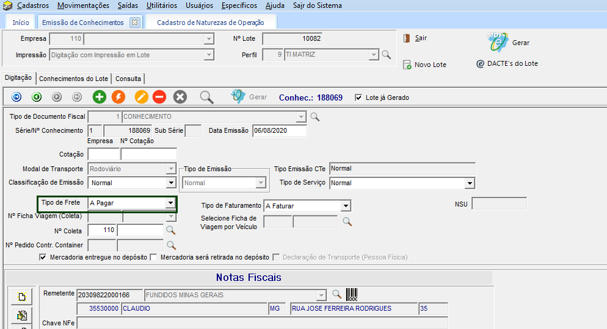Expand the Perfil TI MATRIZ dropdown

(x=374, y=55)
